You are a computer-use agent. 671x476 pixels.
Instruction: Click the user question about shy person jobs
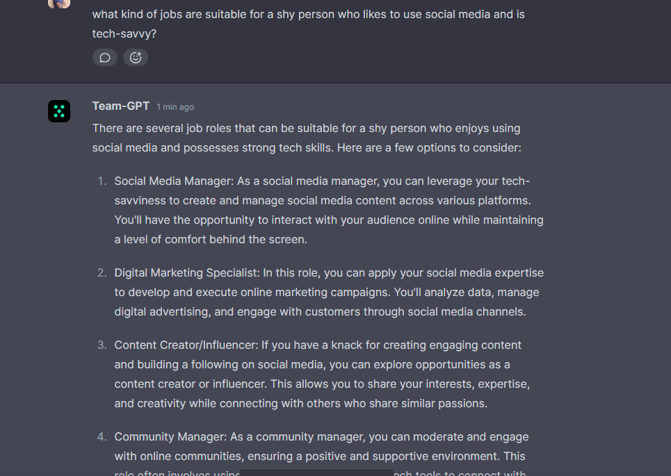pyautogui.click(x=309, y=24)
